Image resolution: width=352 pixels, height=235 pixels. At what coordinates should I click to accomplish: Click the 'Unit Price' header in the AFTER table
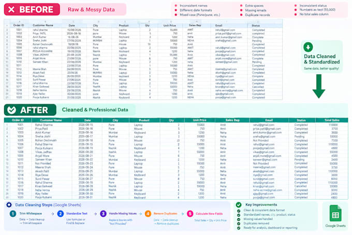pos(200,120)
